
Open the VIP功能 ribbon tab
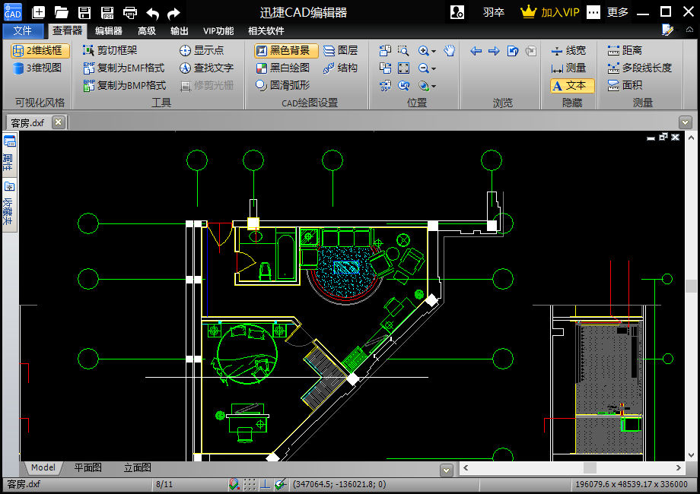218,30
